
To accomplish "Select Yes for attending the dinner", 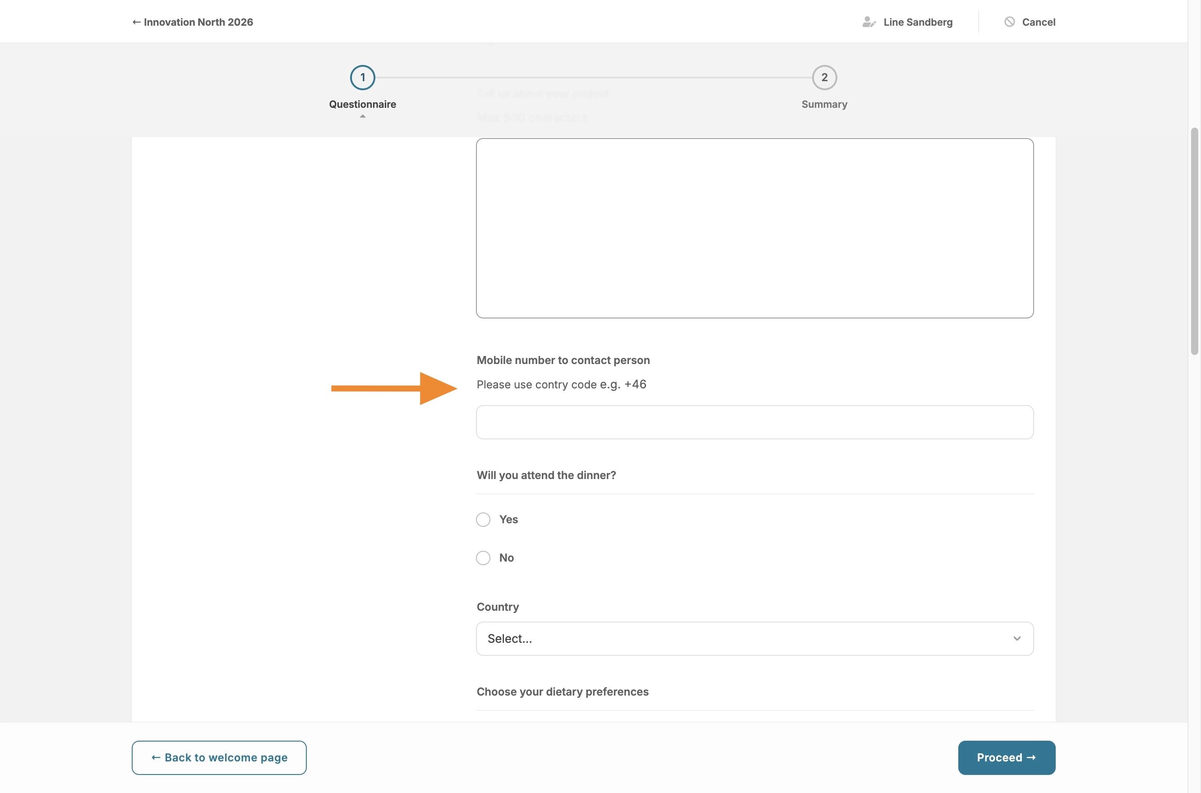I will (483, 519).
